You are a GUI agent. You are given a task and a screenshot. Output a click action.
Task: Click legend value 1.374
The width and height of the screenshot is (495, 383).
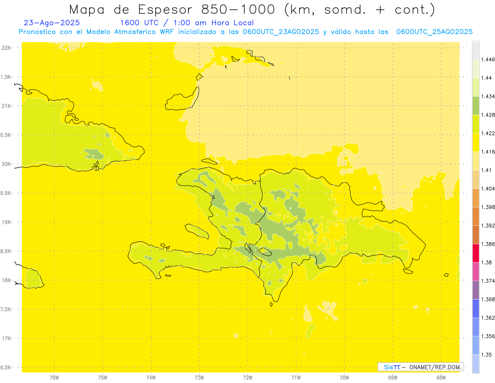coord(488,281)
